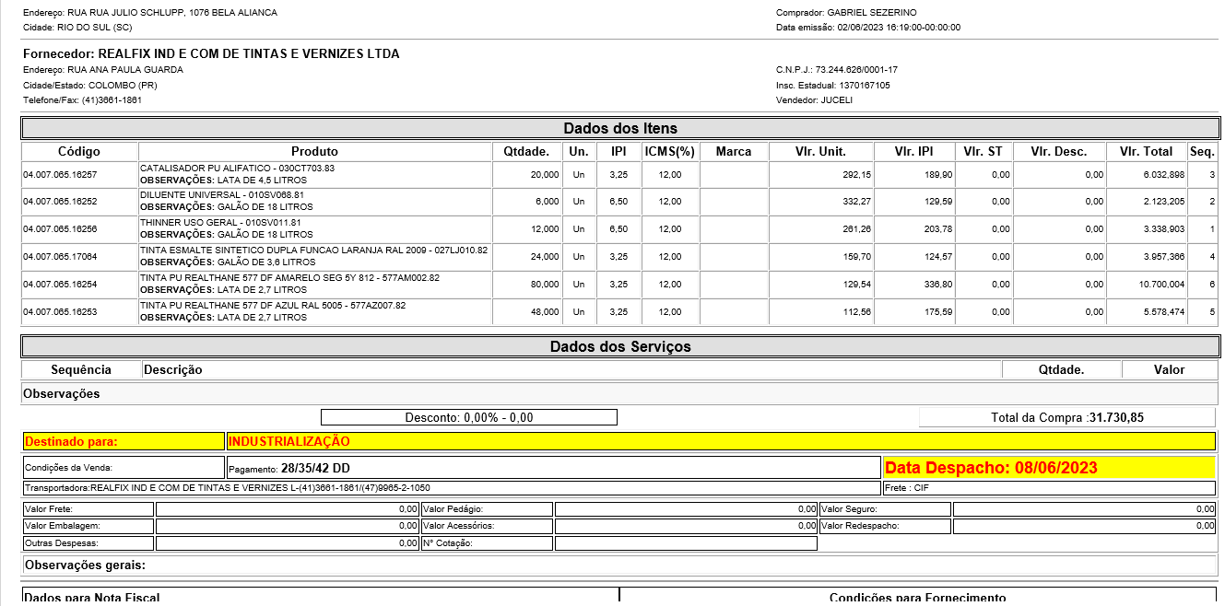The image size is (1225, 606).
Task: Select the THINNER USO GERAL product row
Action: 314,228
